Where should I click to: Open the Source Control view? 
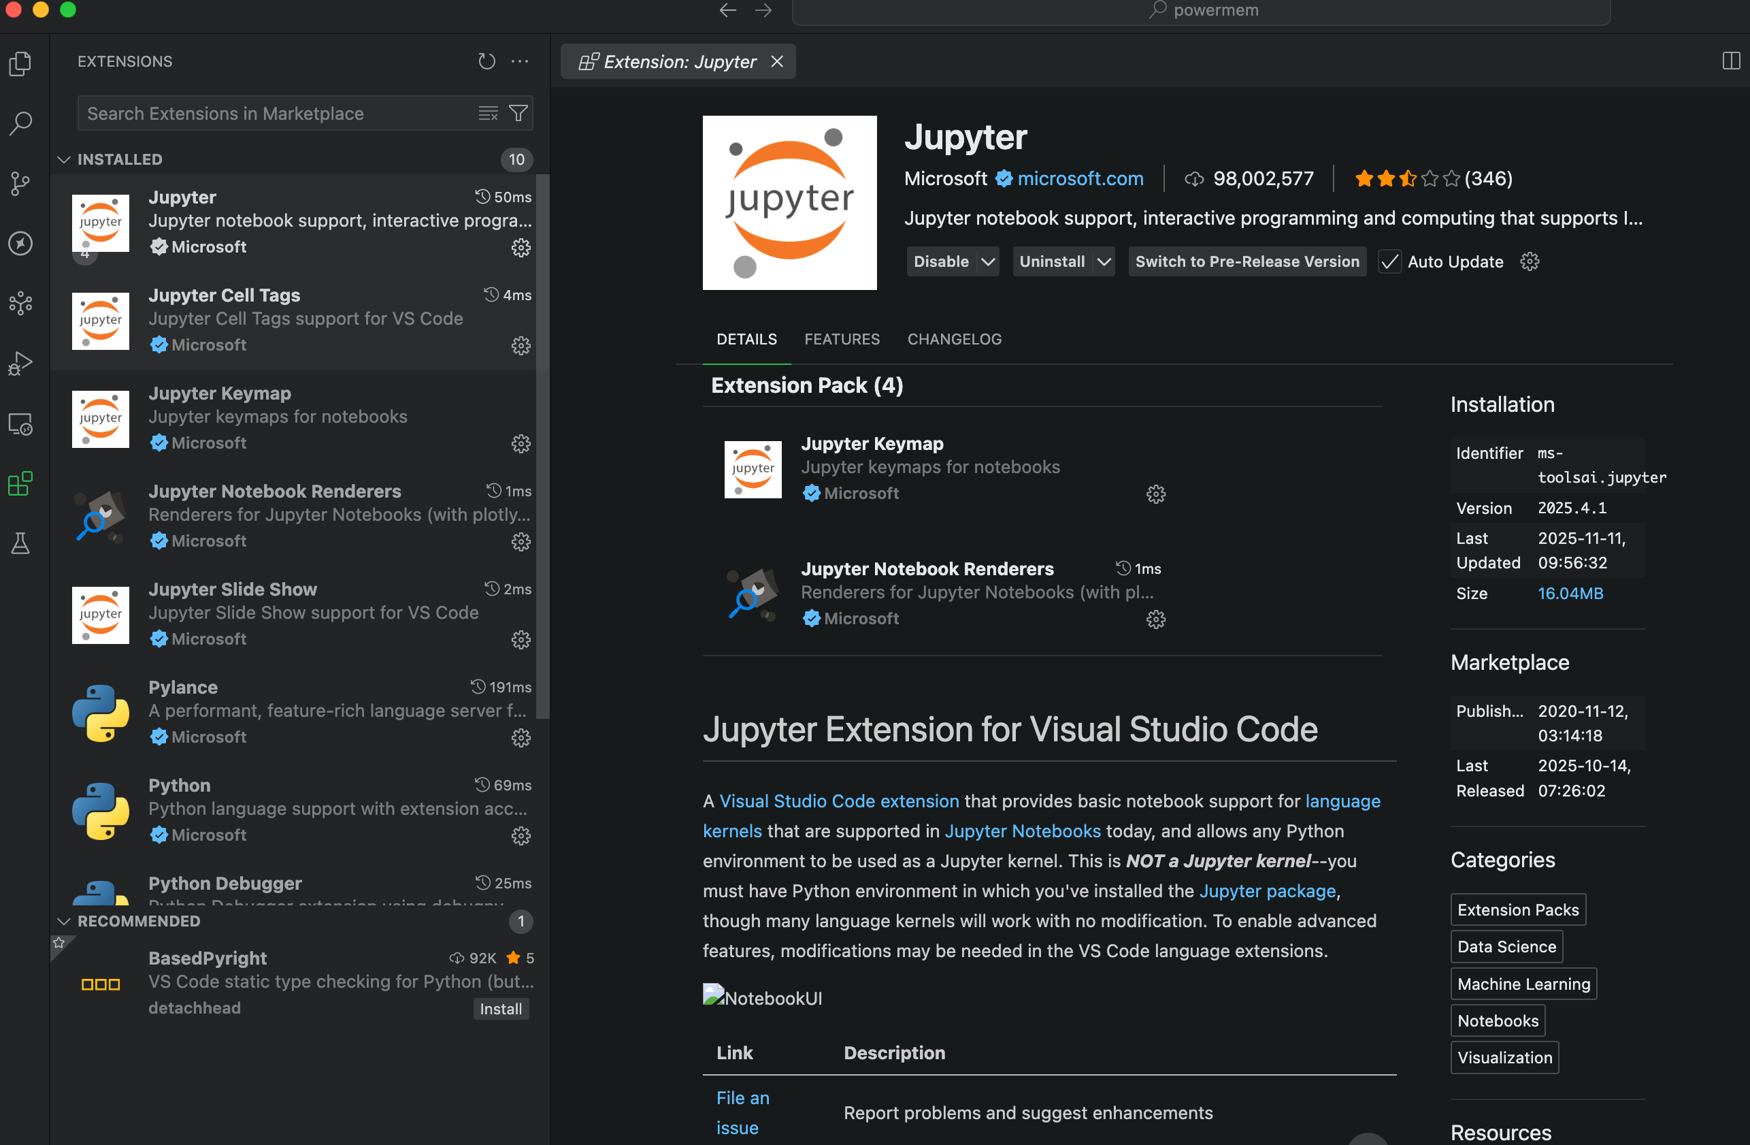click(20, 183)
